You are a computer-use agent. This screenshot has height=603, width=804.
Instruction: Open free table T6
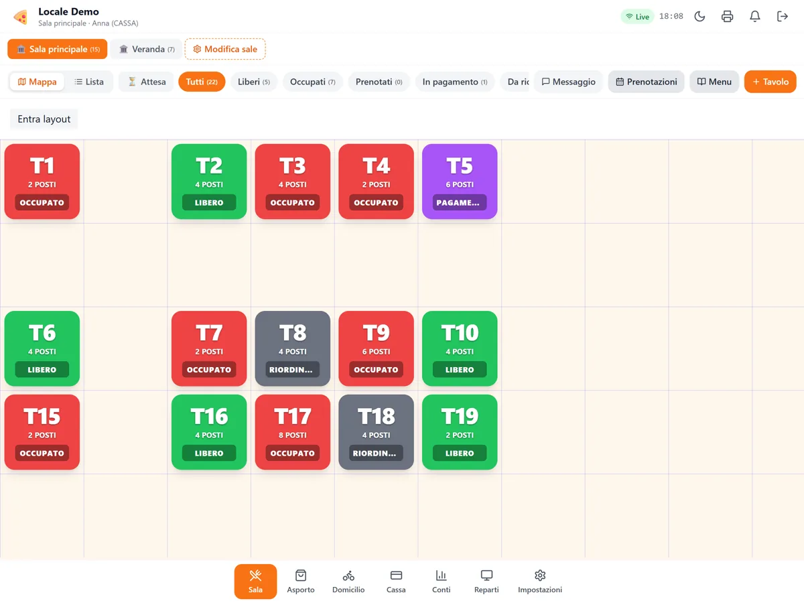click(42, 348)
